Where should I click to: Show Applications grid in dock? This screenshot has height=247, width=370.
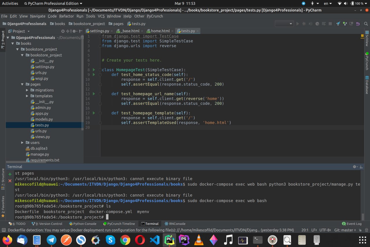click(362, 240)
